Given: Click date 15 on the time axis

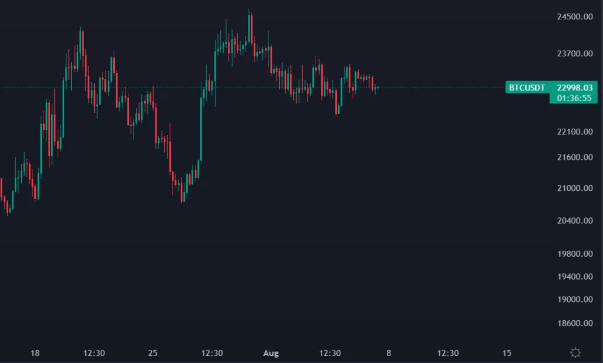Looking at the screenshot, I should pos(507,353).
